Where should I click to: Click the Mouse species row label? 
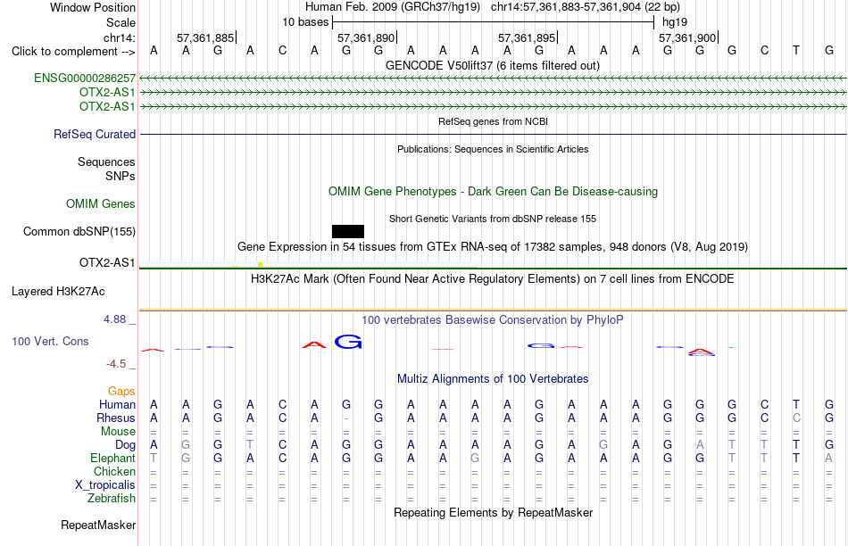click(118, 432)
